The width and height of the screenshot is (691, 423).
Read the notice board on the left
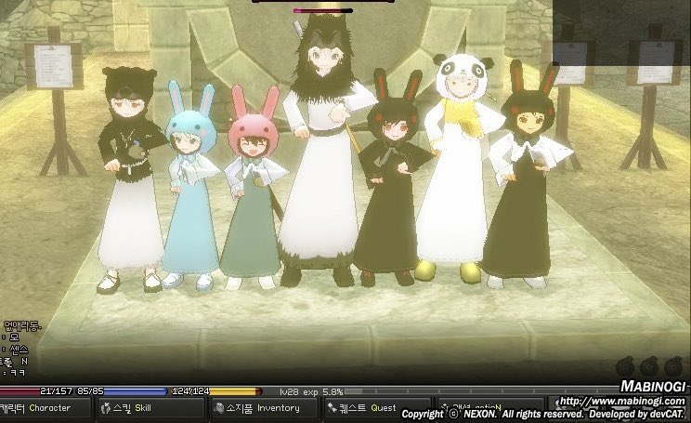54,66
